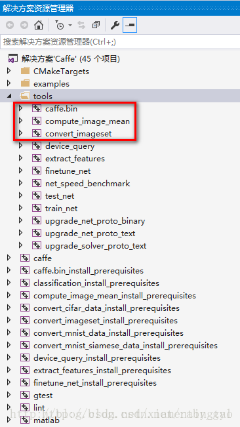Viewport: 240px width, 427px height.
Task: Click the caffe.bin project icon
Action: pos(37,109)
